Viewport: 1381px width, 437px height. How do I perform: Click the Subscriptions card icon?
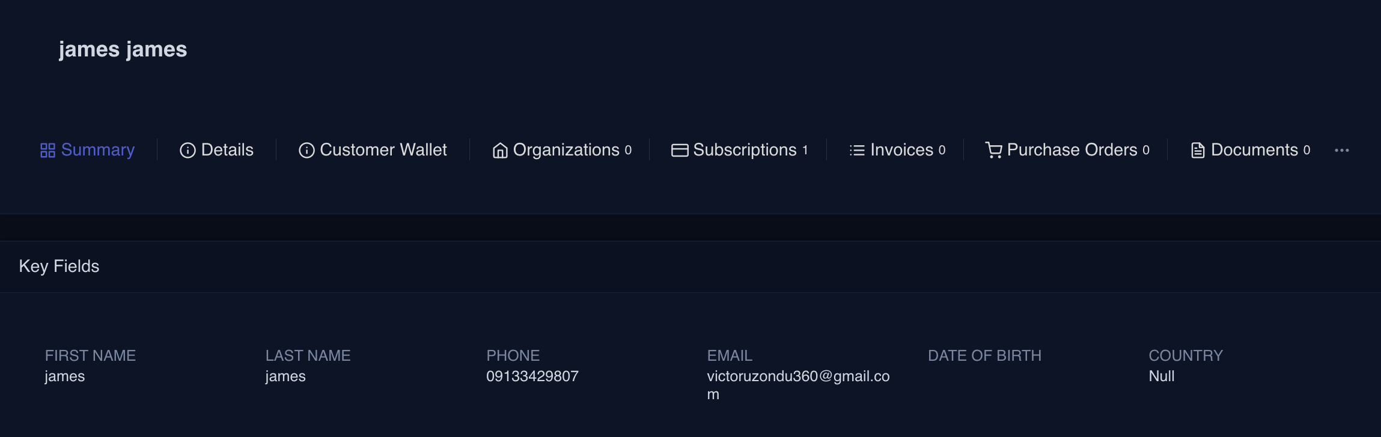click(x=680, y=150)
